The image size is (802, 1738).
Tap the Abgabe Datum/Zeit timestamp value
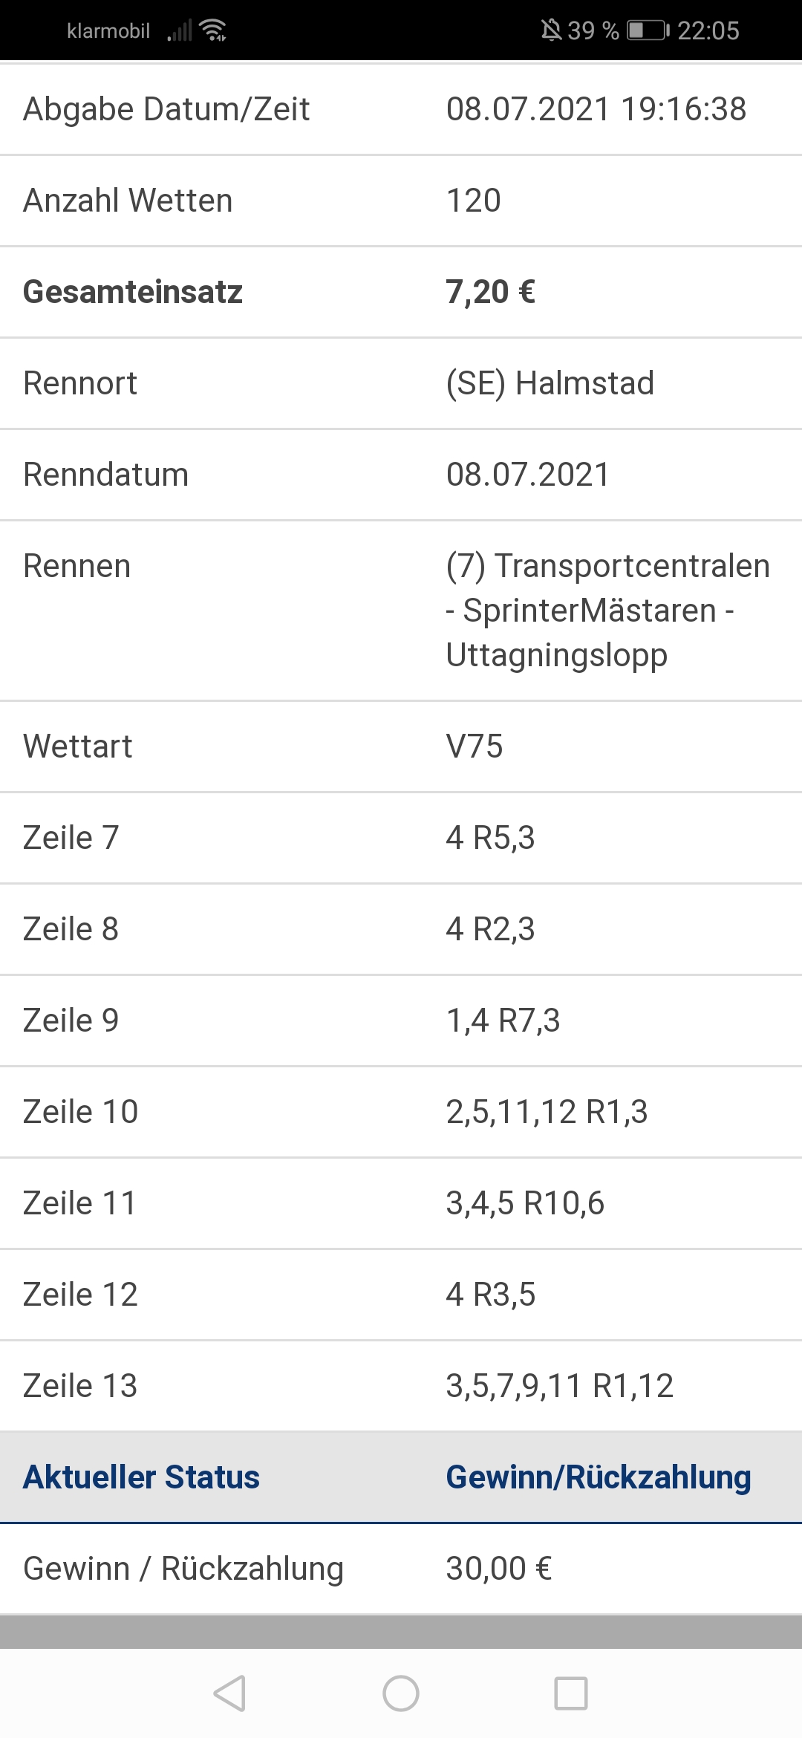[x=596, y=109]
